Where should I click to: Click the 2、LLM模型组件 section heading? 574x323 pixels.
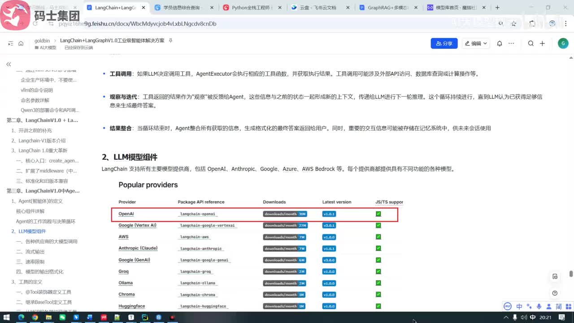[129, 157]
